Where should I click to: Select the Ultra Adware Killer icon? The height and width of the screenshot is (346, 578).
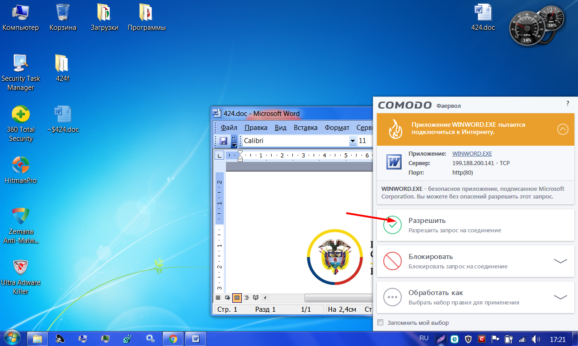21,277
